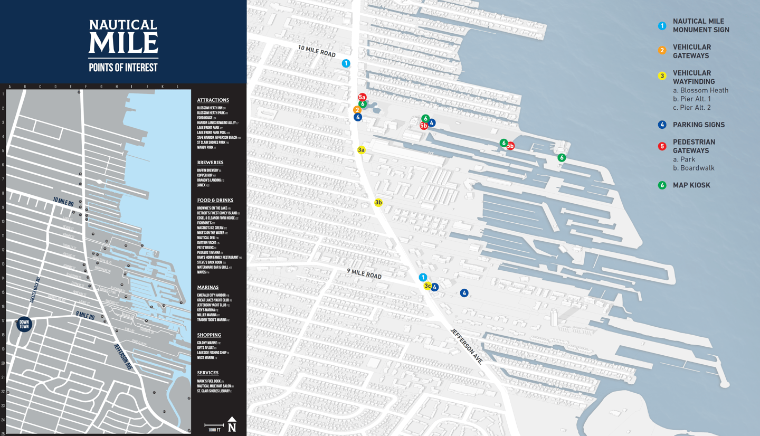Select the easternmost green Map Kiosk marker
The height and width of the screenshot is (436, 760).
(x=562, y=157)
